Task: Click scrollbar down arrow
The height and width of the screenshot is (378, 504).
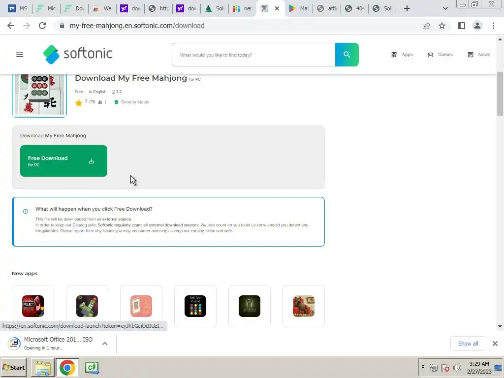Action: tap(500, 326)
